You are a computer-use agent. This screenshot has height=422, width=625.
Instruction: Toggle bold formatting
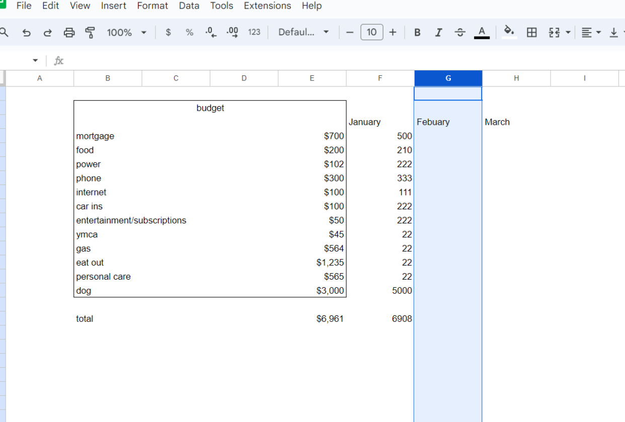coord(417,32)
